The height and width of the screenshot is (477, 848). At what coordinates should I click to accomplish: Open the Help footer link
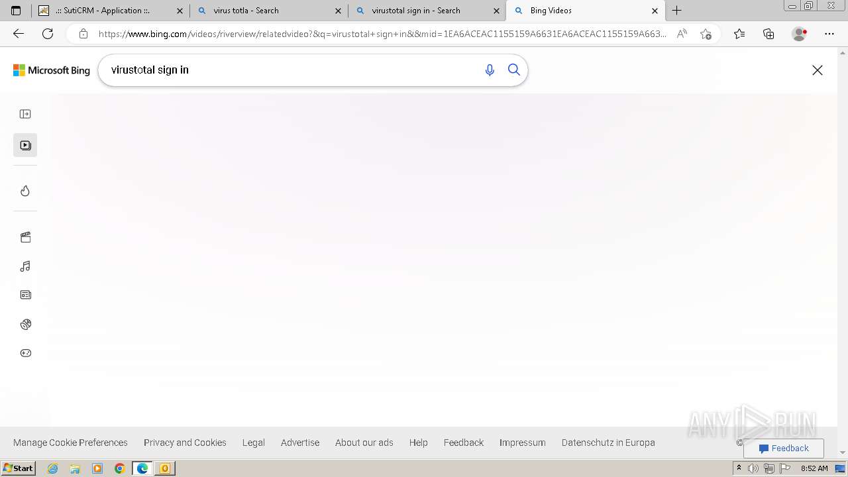point(419,443)
